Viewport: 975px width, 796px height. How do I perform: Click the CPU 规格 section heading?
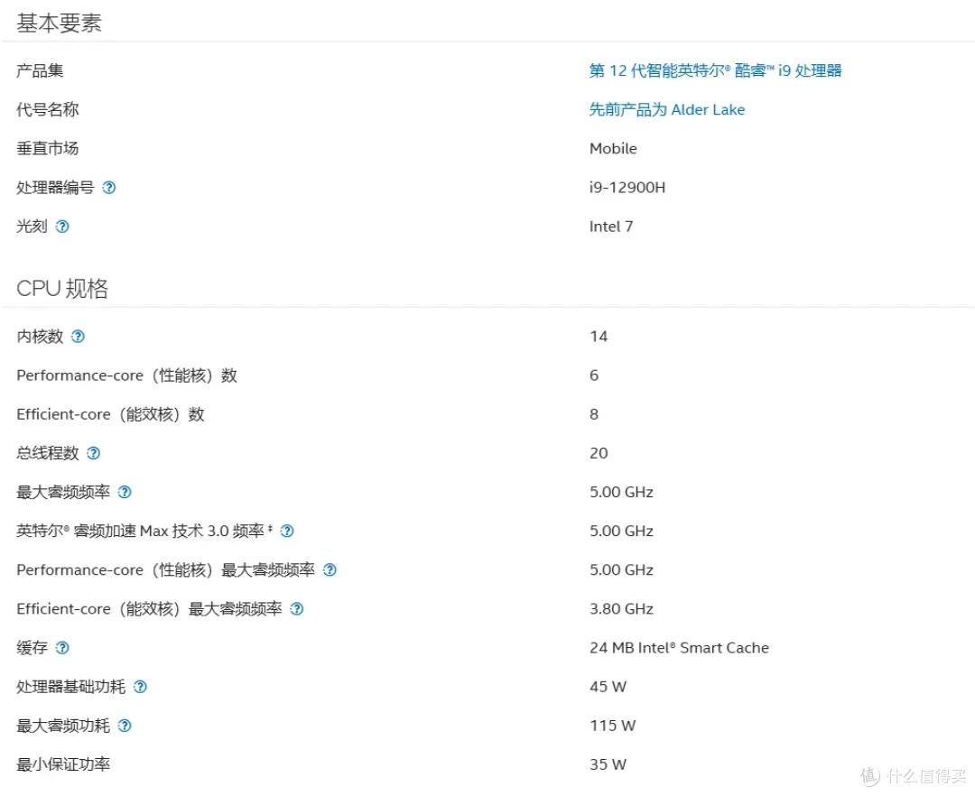[62, 289]
